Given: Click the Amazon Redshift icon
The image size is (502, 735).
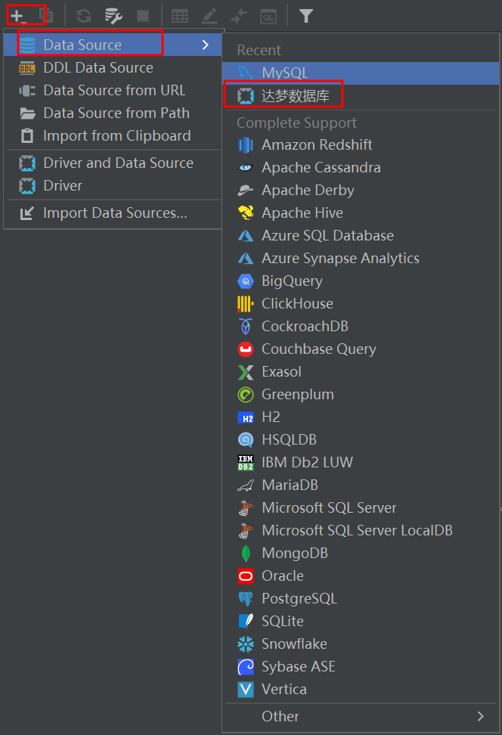Looking at the screenshot, I should pyautogui.click(x=246, y=145).
